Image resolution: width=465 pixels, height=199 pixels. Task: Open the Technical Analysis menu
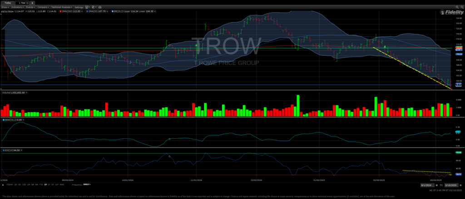(x=61, y=7)
